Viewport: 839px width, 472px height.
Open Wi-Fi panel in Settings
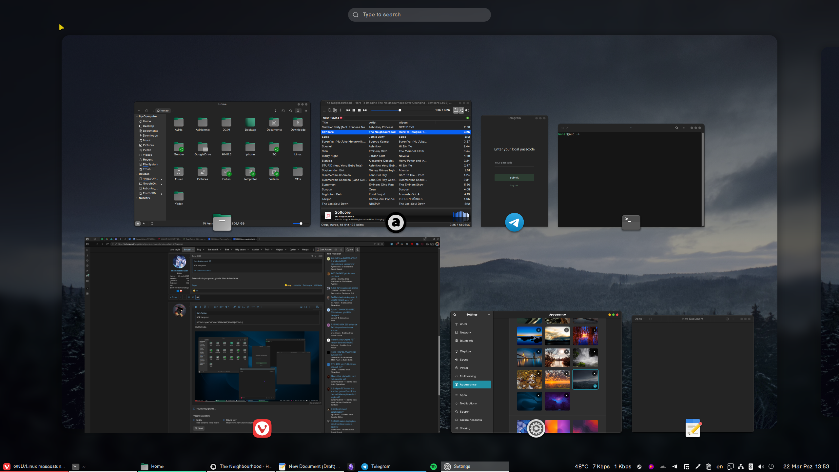(472, 324)
